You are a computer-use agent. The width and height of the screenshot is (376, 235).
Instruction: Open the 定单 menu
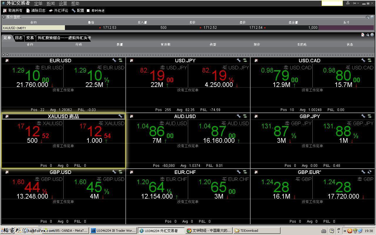point(38,4)
